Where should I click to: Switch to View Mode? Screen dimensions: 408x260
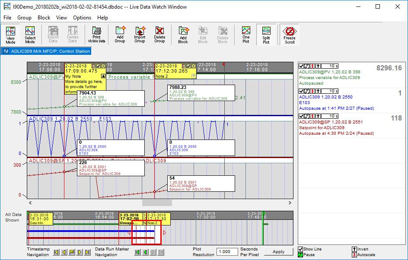tap(10, 35)
